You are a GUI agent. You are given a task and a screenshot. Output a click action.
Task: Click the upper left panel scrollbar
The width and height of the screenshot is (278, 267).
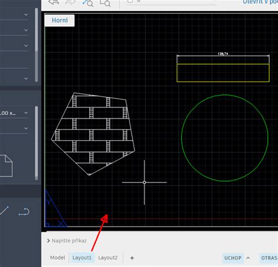tap(36, 45)
